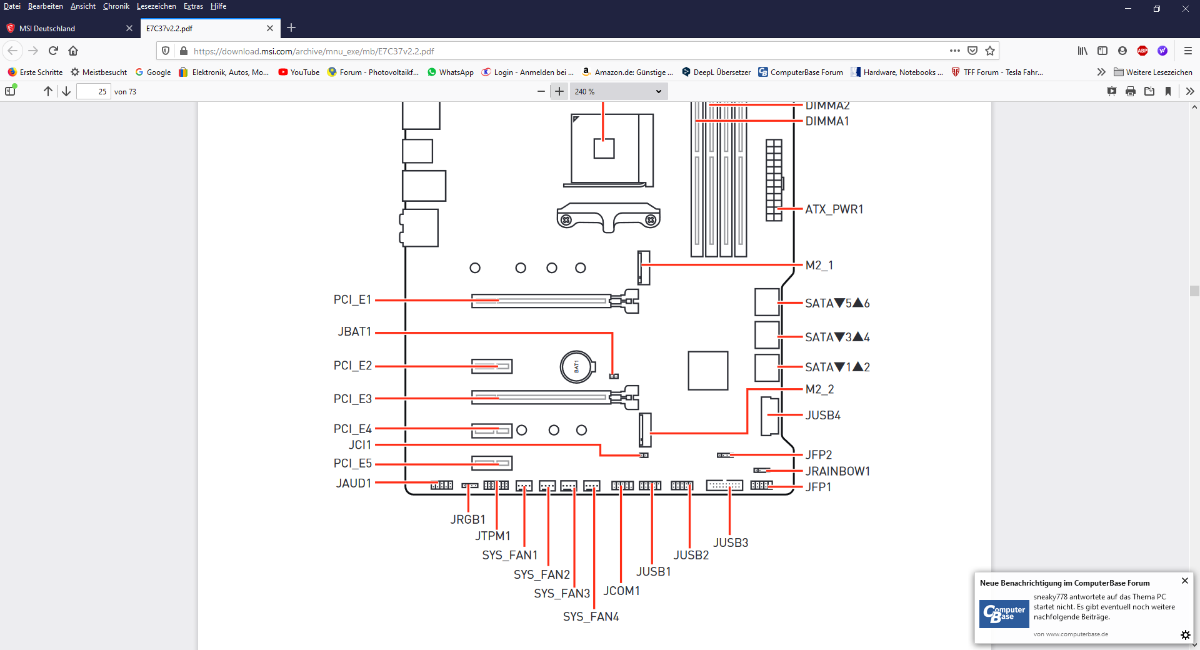This screenshot has width=1200, height=650.
Task: Go to previous PDF page
Action: click(48, 91)
